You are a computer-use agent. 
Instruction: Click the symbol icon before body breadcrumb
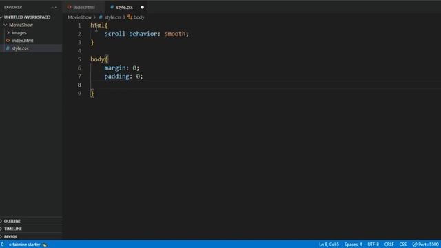click(130, 17)
